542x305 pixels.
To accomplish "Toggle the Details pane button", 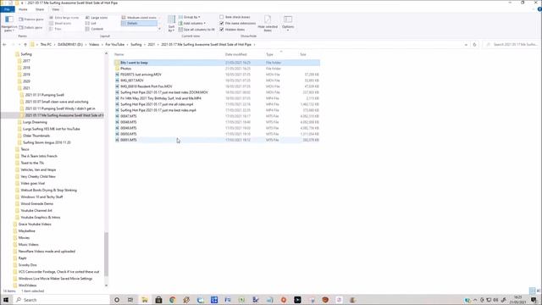I will [30, 27].
